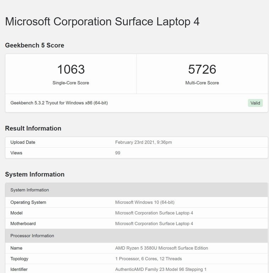Click the Identifier value AuthenticAMD Family 23
Image resolution: width=269 pixels, height=273 pixels.
pos(161,269)
